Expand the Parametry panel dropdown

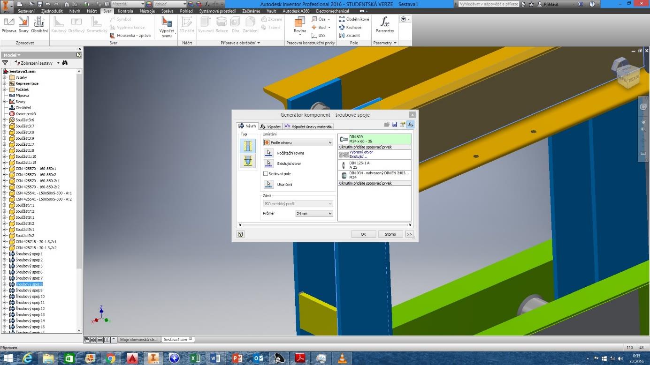click(x=395, y=43)
